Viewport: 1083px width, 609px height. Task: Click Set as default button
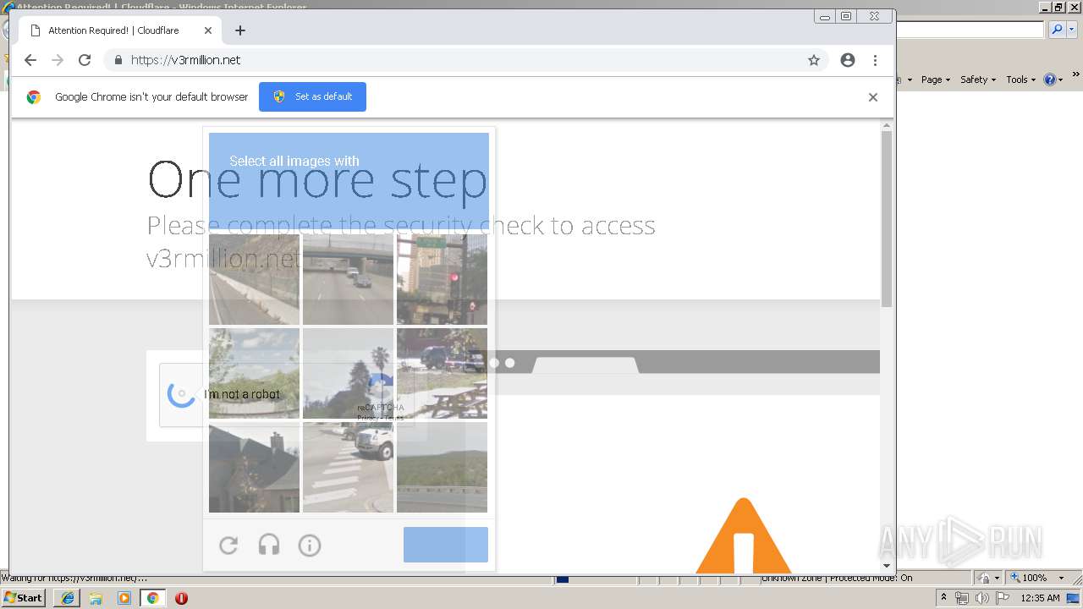(312, 96)
